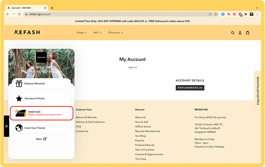Click the globe icon for Invite Your Friends

tap(19, 128)
